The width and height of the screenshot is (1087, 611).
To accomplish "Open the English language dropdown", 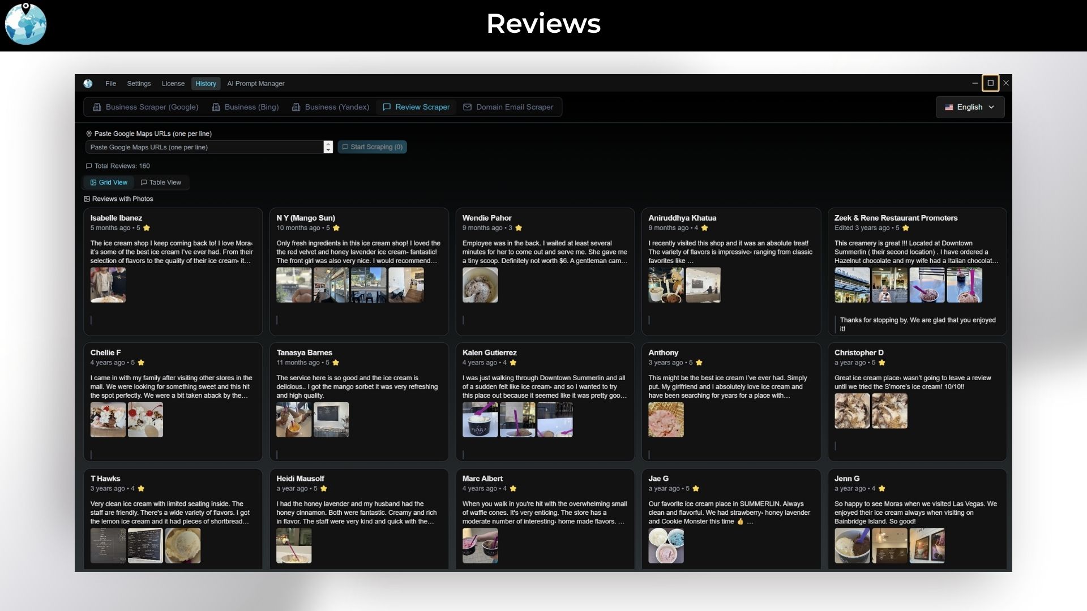I will [970, 107].
